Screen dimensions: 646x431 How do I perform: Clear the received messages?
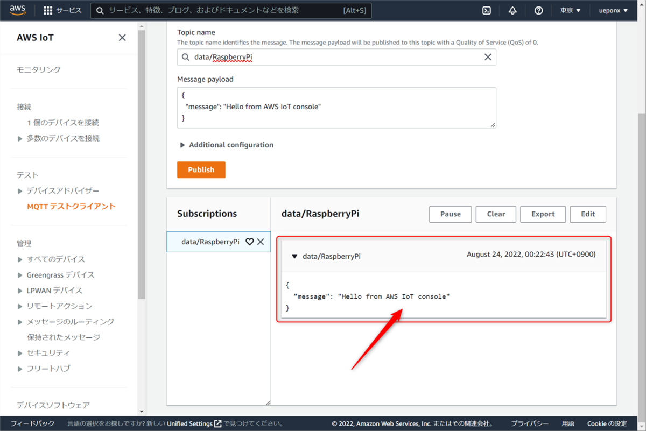(x=496, y=214)
